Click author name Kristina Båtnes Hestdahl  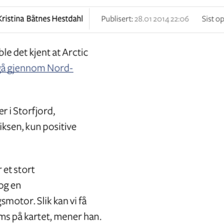[41, 19]
